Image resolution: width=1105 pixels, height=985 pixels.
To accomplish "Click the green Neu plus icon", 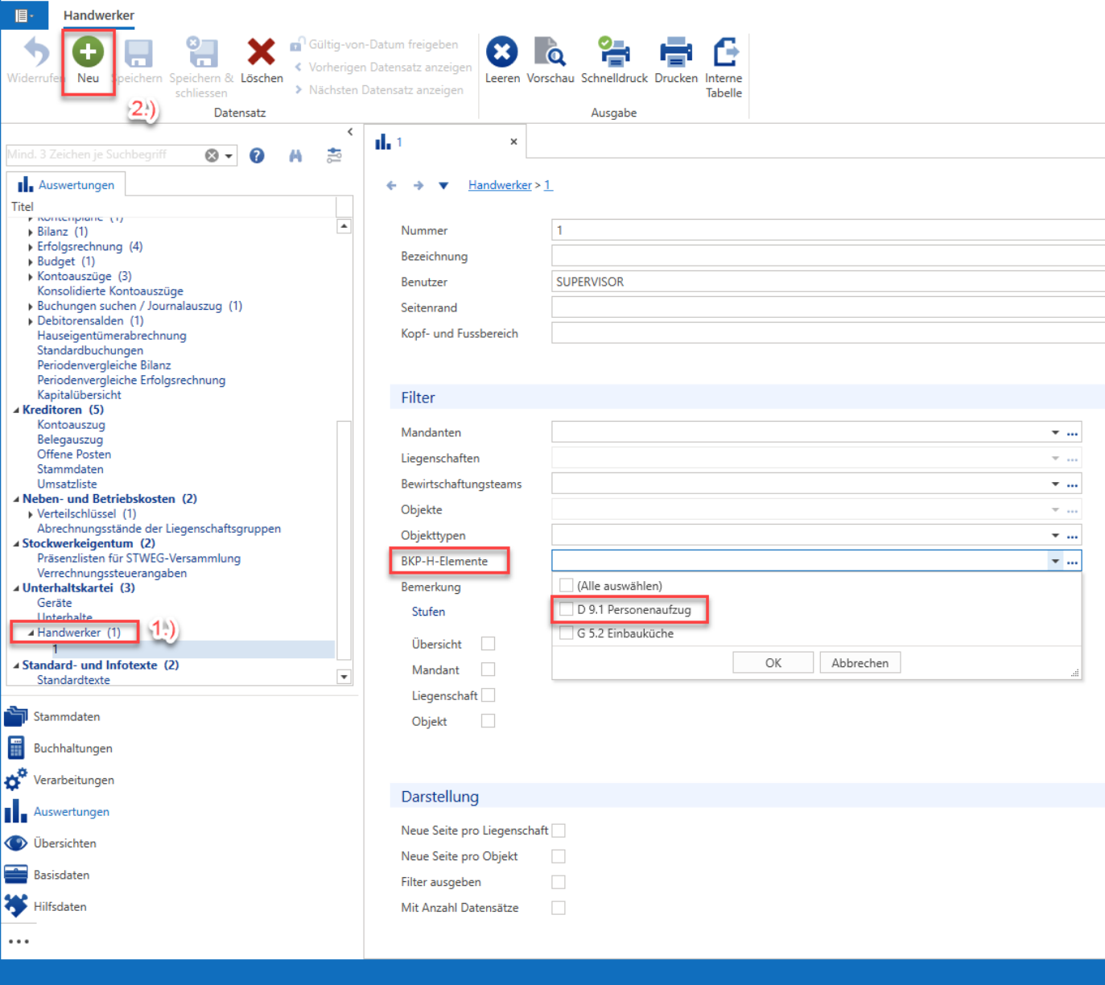I will pos(88,52).
